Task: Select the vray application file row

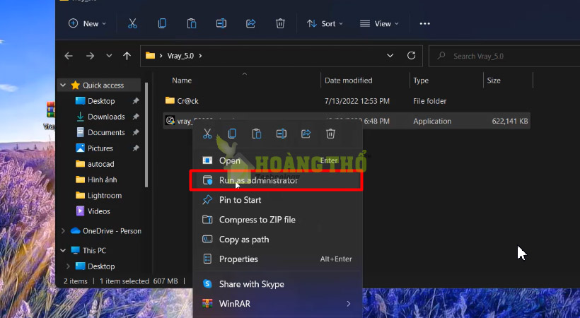Action: 347,121
